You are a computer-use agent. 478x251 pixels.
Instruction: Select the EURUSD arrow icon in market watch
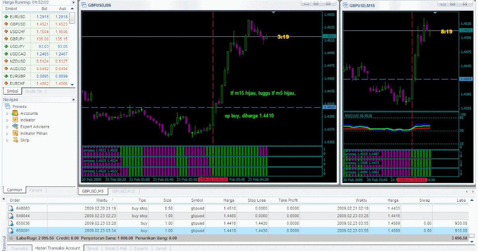coord(6,17)
